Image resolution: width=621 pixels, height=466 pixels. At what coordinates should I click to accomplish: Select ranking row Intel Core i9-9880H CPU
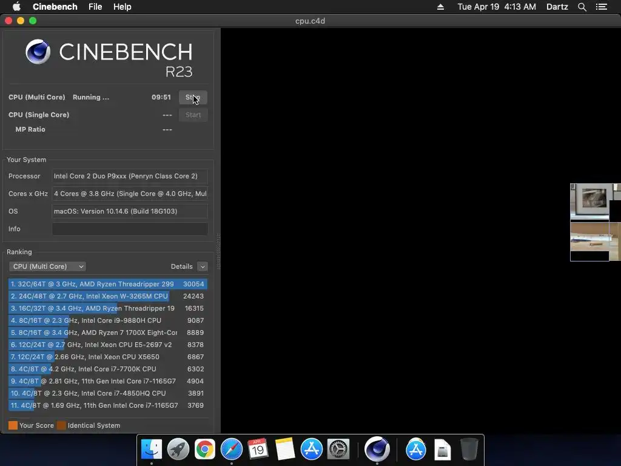coord(107,320)
